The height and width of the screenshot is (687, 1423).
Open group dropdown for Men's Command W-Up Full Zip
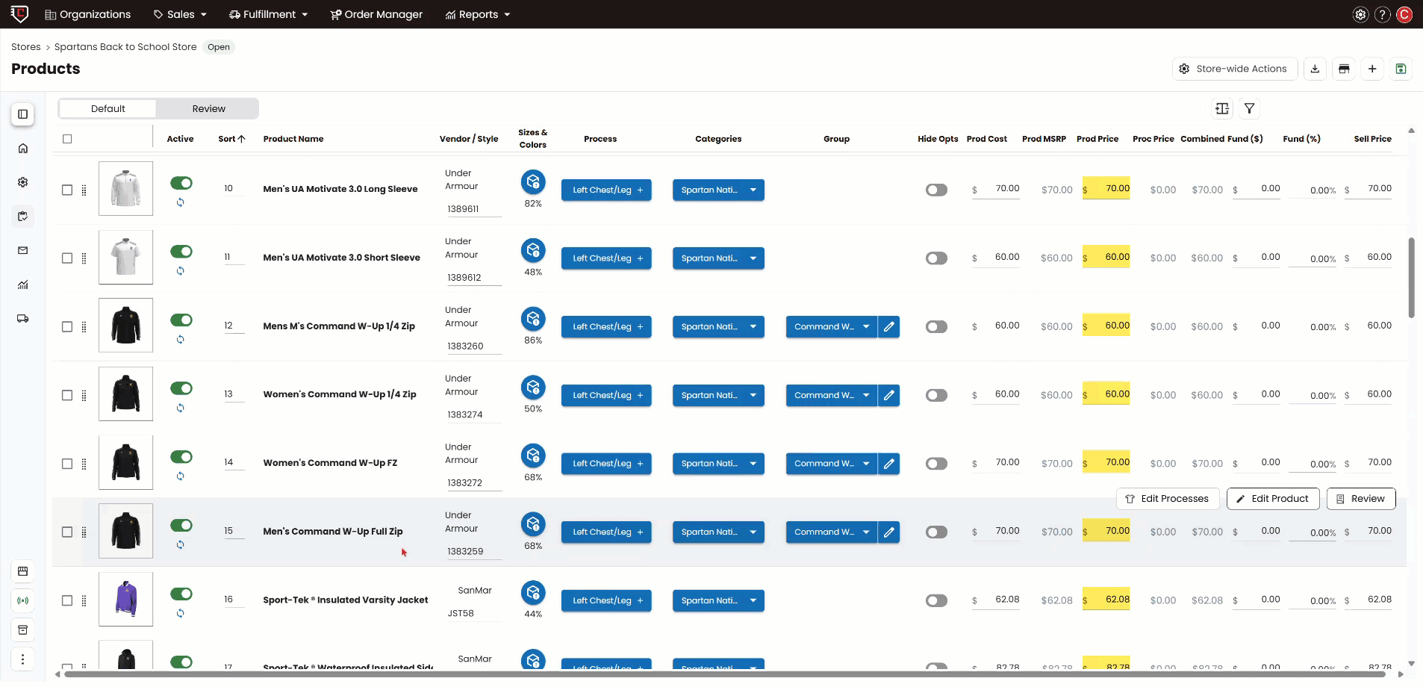click(832, 532)
